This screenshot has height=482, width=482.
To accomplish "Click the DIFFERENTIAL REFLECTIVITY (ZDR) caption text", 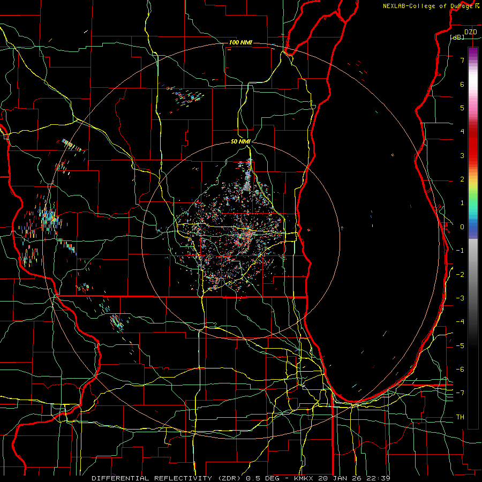I will [x=168, y=478].
